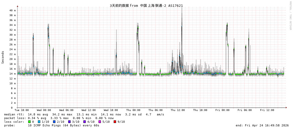This screenshot has width=293, height=129.
Task: Click the '20 m' y-axis value
Action: (13, 59)
